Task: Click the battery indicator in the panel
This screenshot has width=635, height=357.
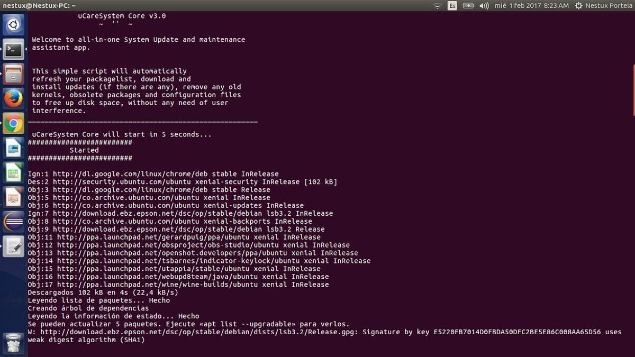Action: pos(468,6)
